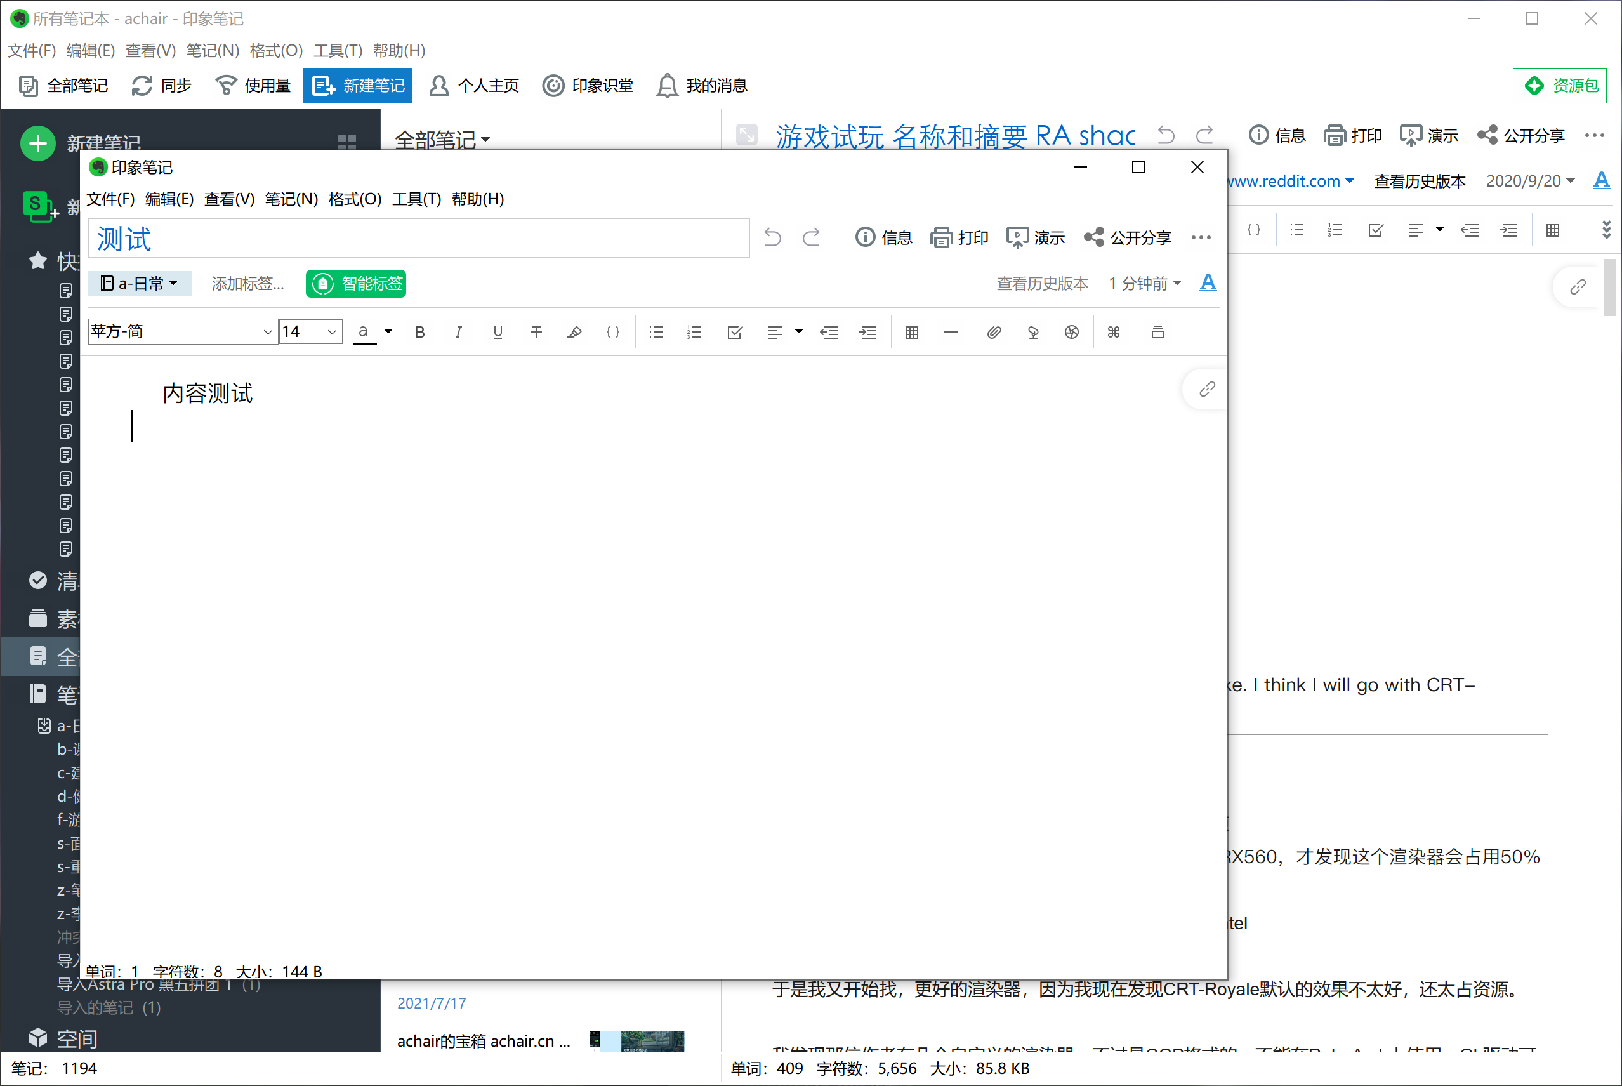Click 公开分享 in the 测试 note window
1622x1086 pixels.
click(x=1127, y=237)
